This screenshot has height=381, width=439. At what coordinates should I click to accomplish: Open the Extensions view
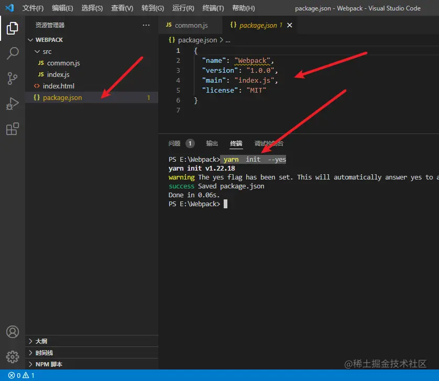pos(13,129)
